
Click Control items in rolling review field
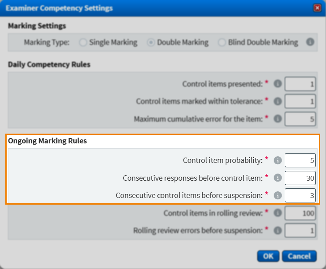coord(300,213)
